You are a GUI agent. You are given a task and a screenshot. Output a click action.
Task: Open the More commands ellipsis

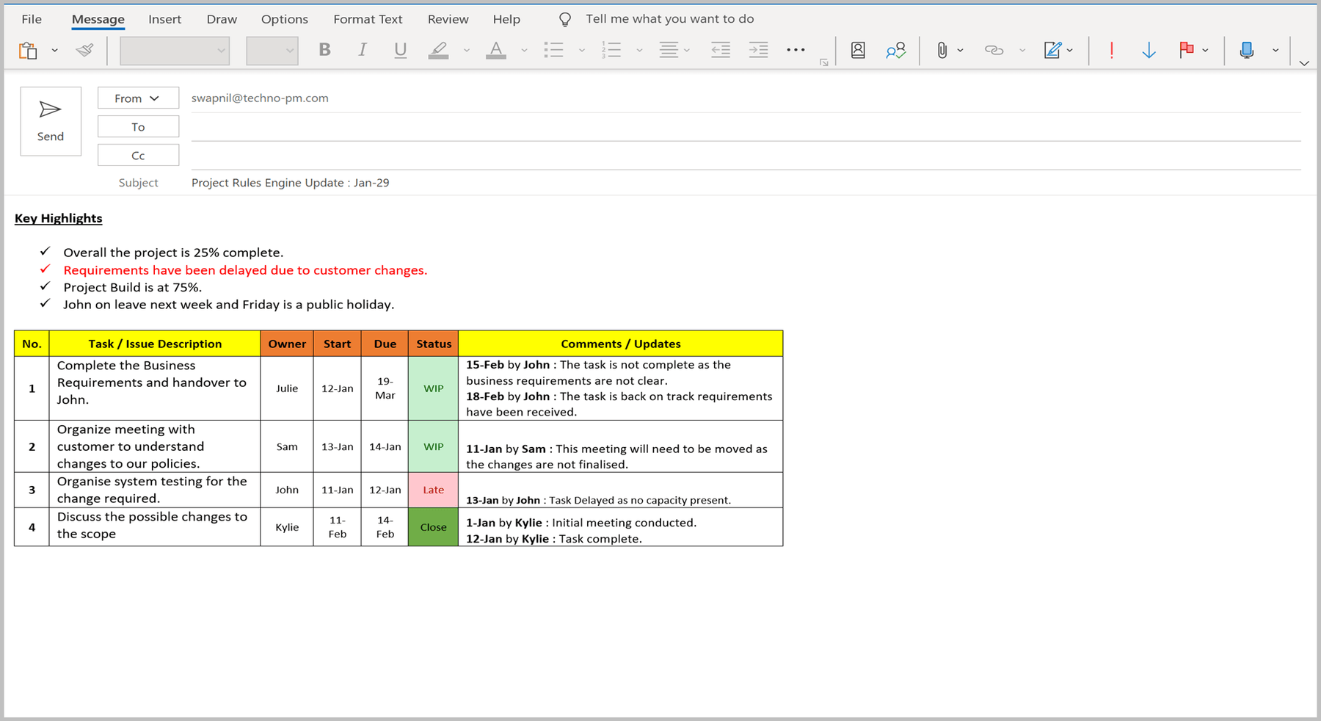[796, 50]
